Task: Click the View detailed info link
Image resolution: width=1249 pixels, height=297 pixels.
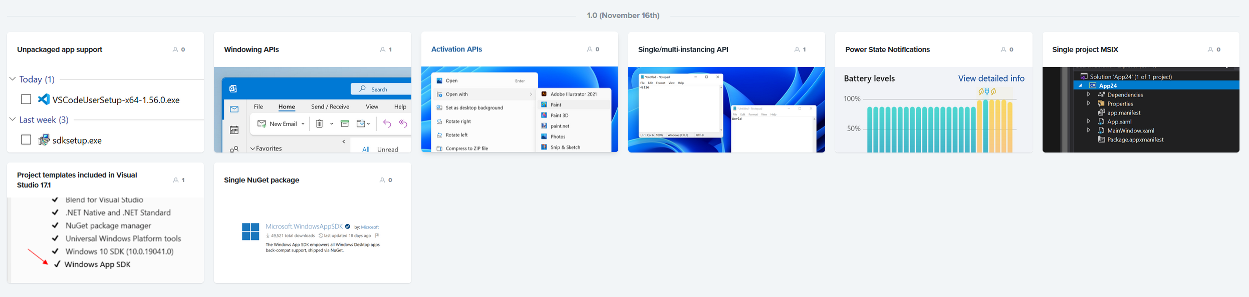Action: pos(991,78)
